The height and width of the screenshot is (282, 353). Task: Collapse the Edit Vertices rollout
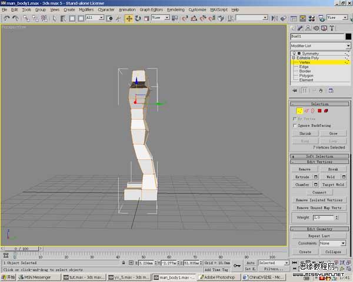(319, 162)
